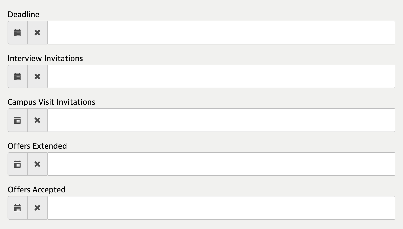Viewport: 403px width, 229px height.
Task: Clear the Interview Invitations date
Action: click(37, 77)
